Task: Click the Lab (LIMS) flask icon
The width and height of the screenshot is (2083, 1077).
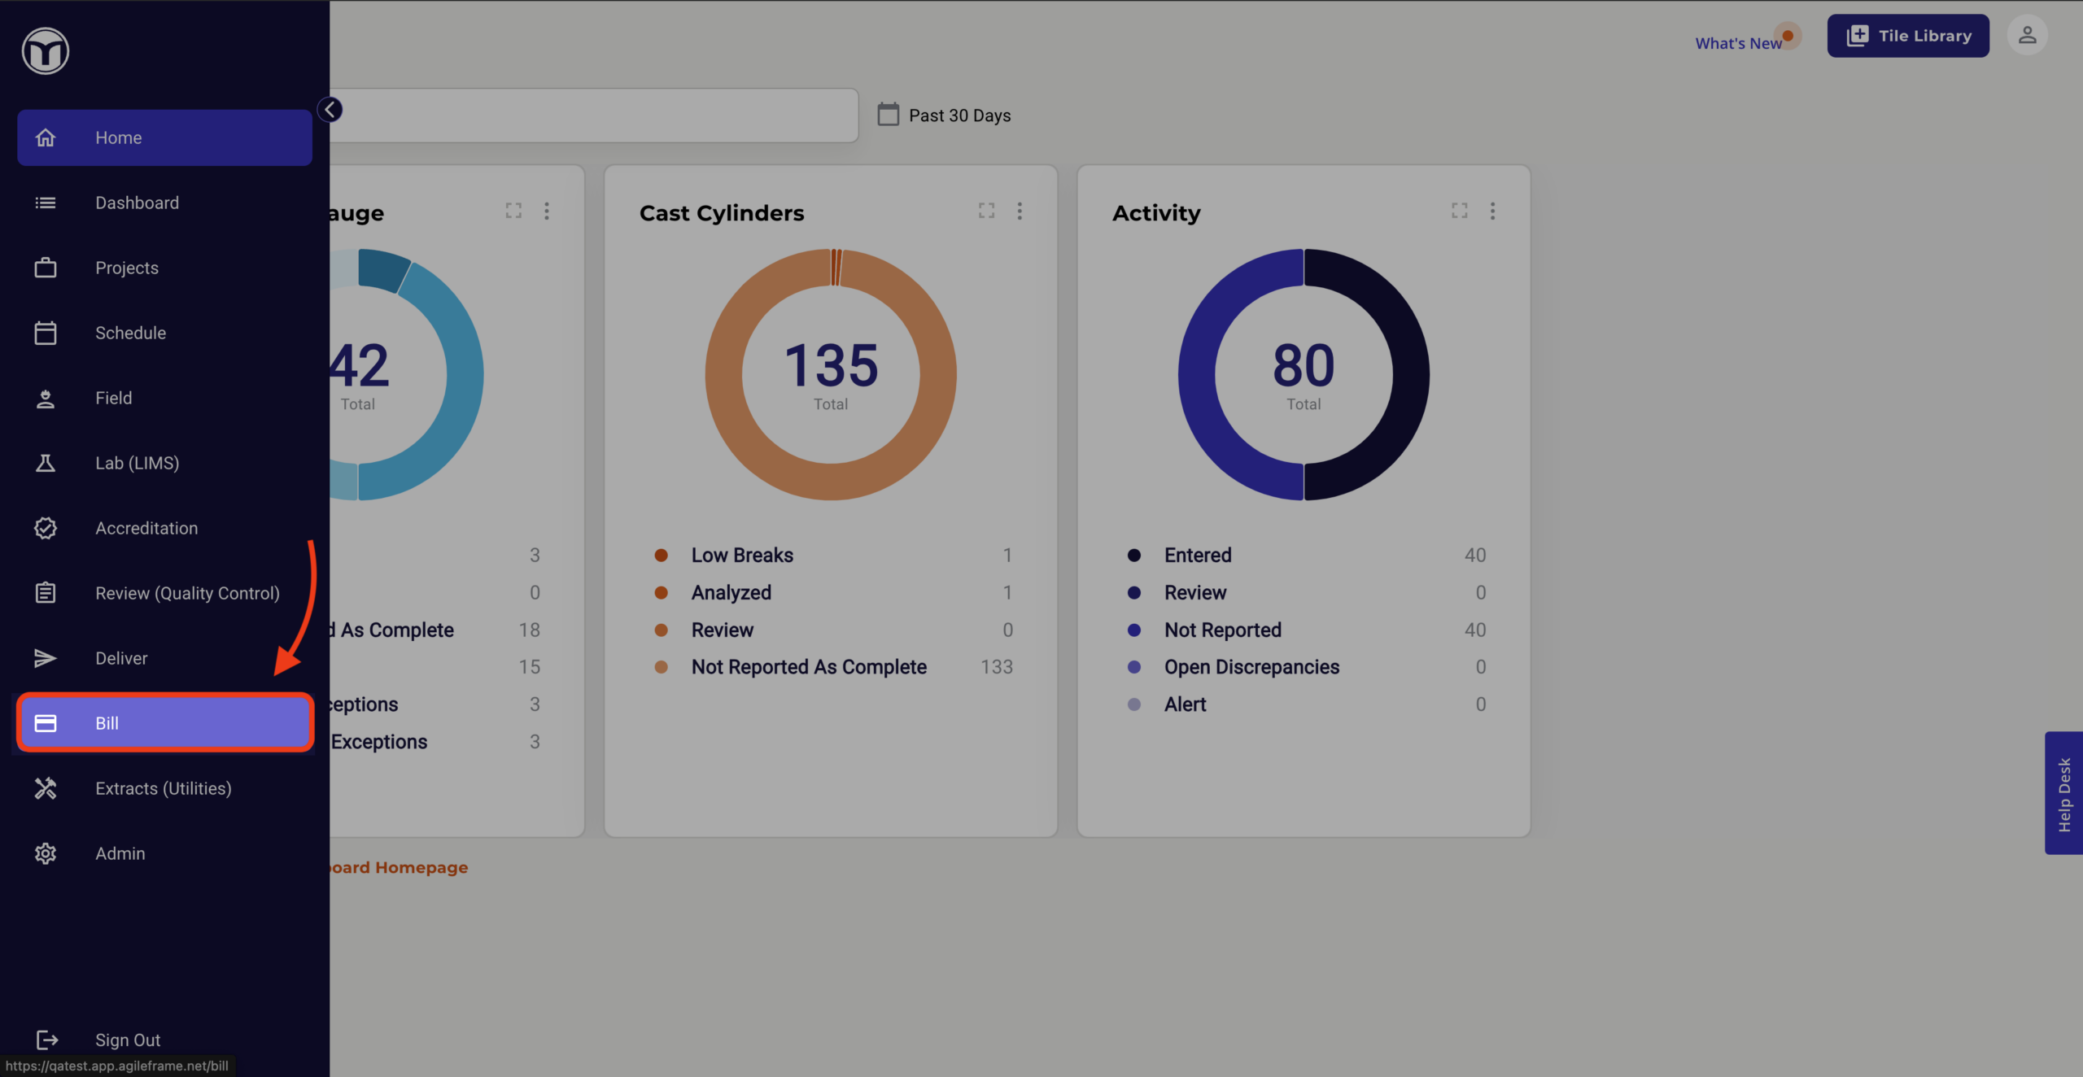Action: [x=46, y=463]
